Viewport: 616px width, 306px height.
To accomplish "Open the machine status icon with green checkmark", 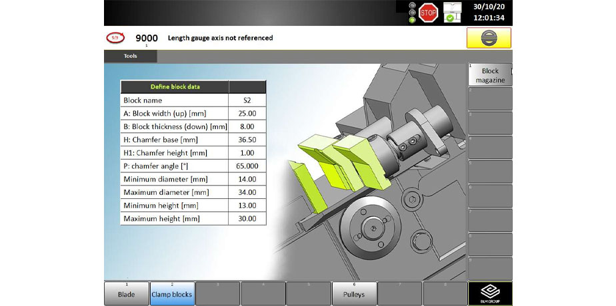I will tap(453, 12).
